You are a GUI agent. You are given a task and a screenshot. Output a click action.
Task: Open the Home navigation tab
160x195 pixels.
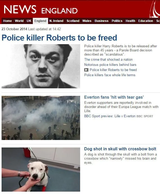click(x=7, y=21)
